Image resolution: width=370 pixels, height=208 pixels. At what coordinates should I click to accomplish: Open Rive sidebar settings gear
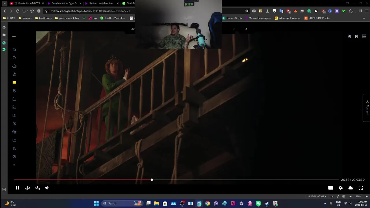14,157
